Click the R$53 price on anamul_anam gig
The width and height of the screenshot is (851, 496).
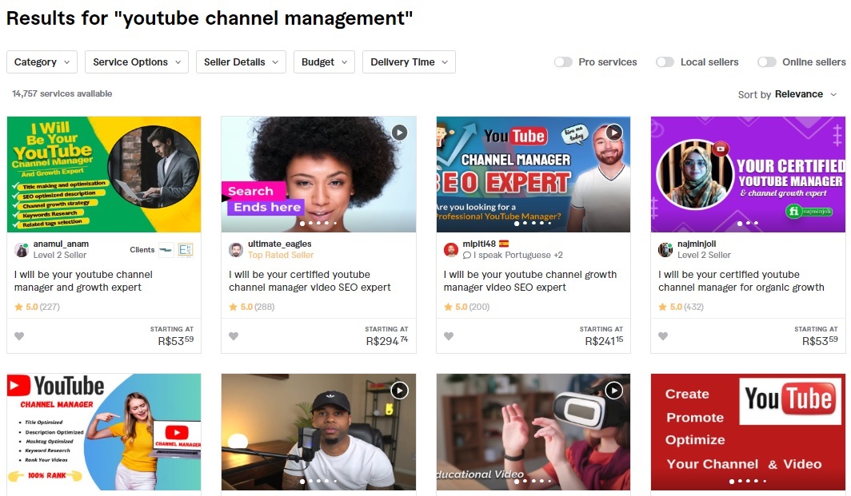click(175, 341)
